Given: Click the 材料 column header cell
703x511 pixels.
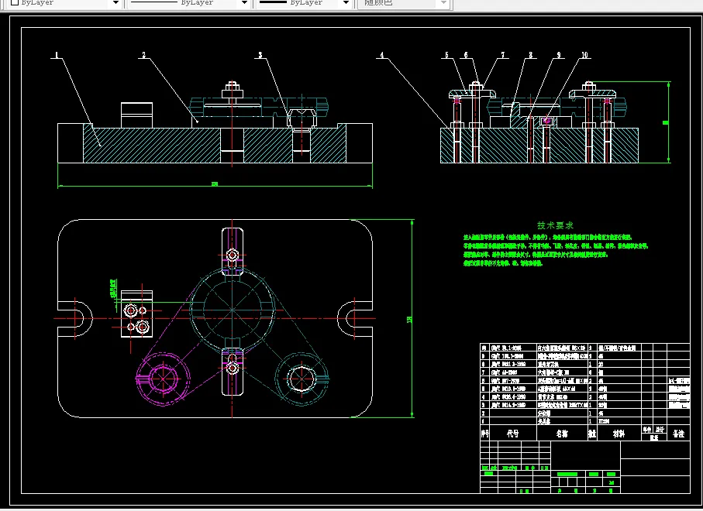Looking at the screenshot, I should (x=618, y=434).
